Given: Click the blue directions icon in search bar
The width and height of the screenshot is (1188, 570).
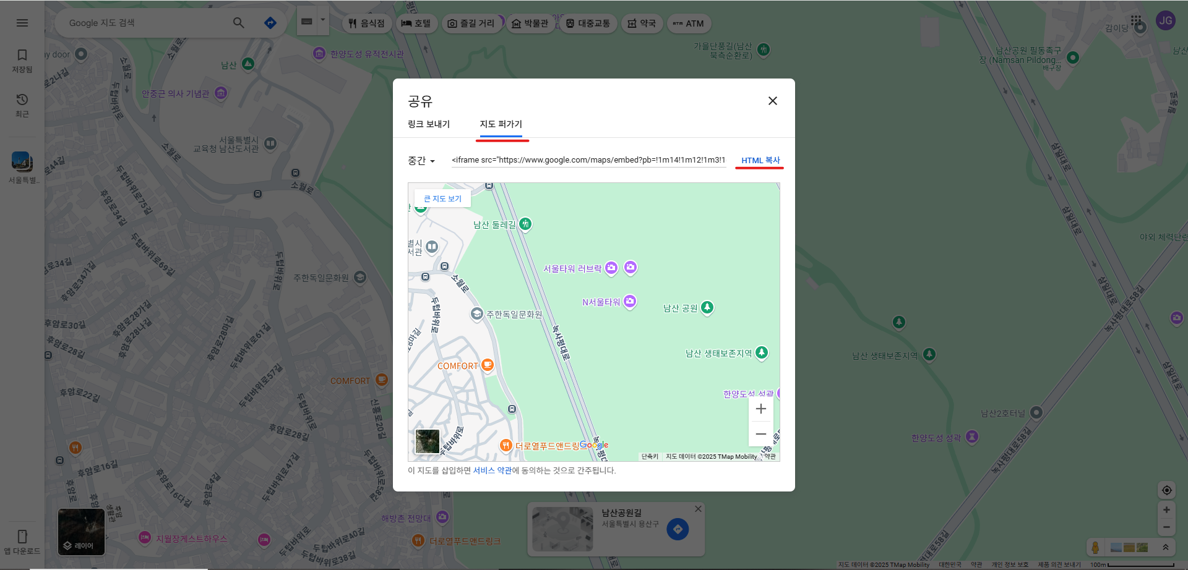Looking at the screenshot, I should (270, 23).
